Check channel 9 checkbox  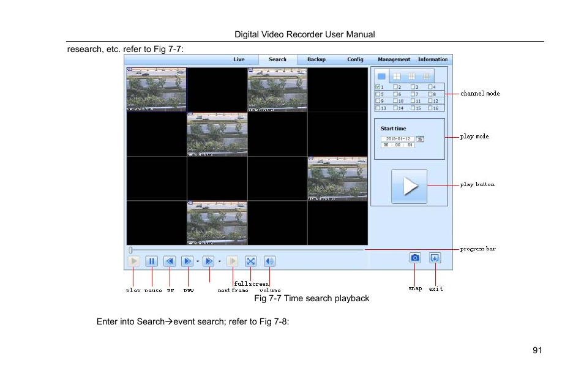[x=378, y=100]
